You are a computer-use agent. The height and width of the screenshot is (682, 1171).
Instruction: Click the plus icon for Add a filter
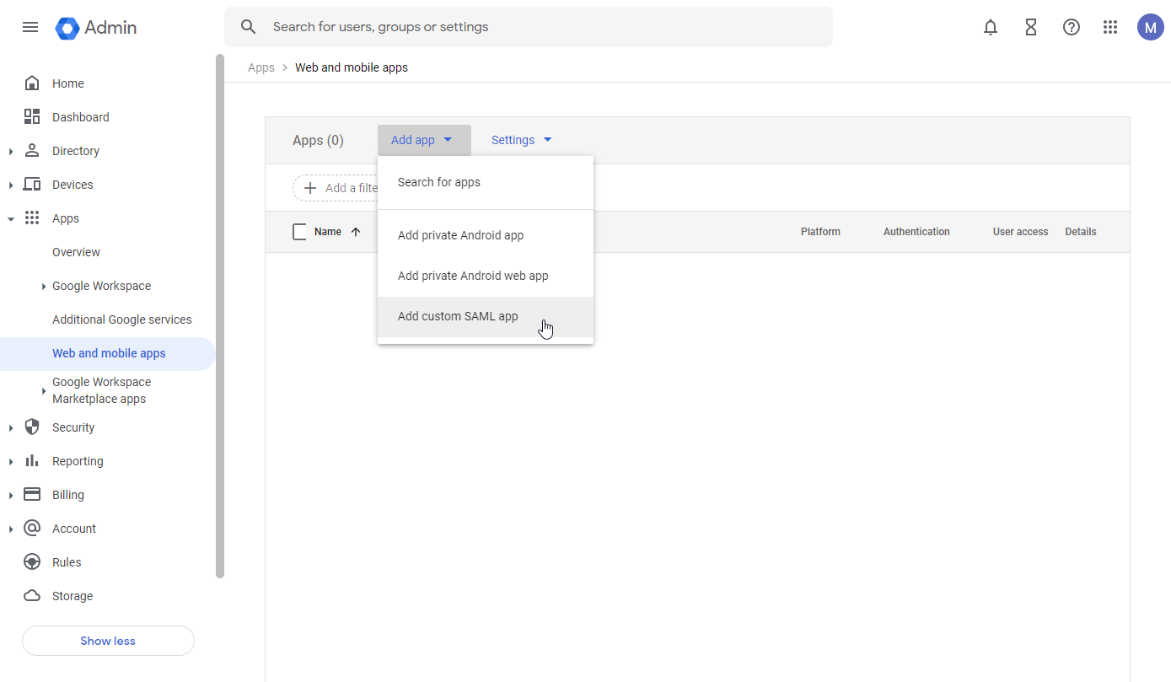pyautogui.click(x=310, y=188)
